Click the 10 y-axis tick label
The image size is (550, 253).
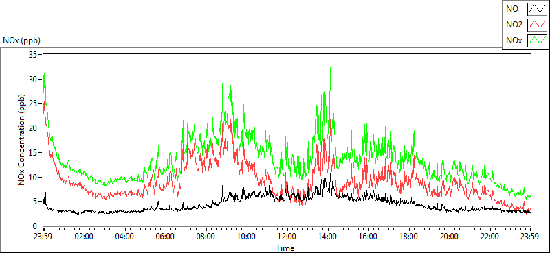tap(34, 177)
